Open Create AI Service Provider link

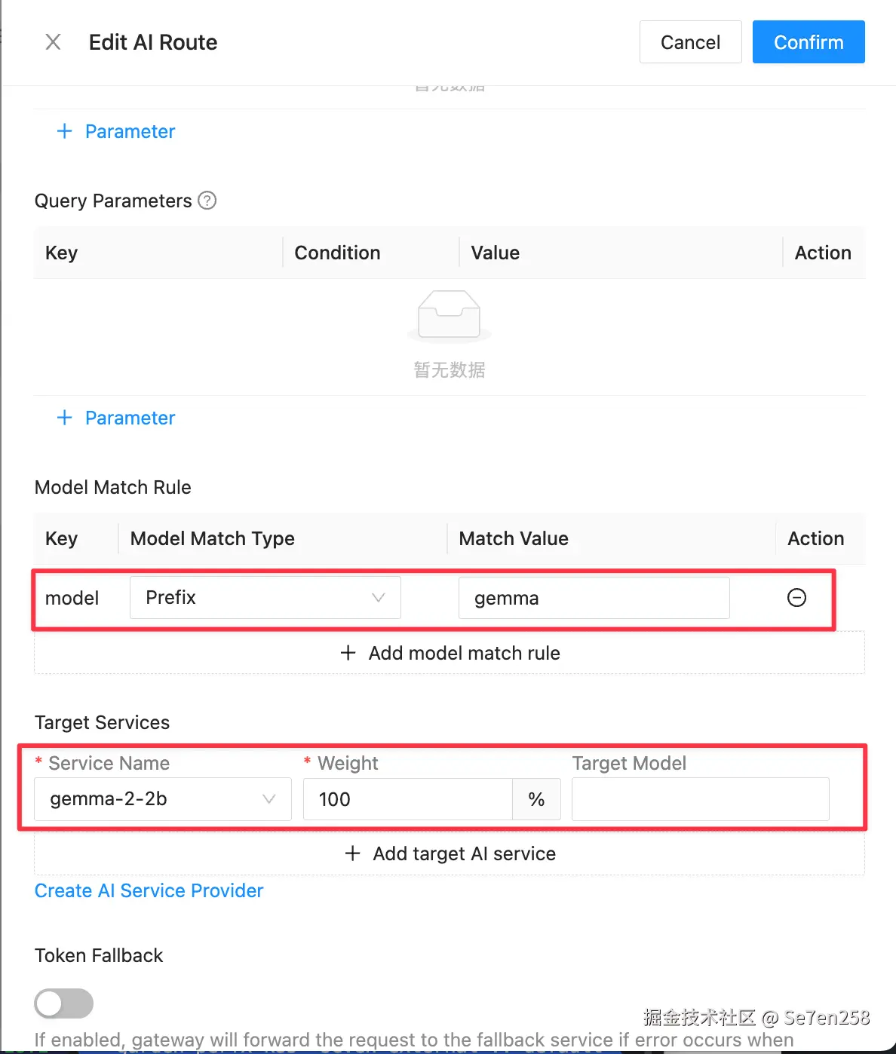point(149,890)
